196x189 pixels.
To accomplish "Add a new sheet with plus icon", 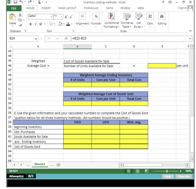I will [x=58, y=165].
